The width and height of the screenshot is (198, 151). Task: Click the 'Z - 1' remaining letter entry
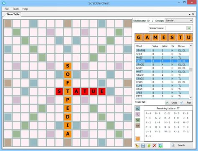click(148, 136)
